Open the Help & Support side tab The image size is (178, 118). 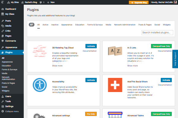pyautogui.click(x=175, y=59)
